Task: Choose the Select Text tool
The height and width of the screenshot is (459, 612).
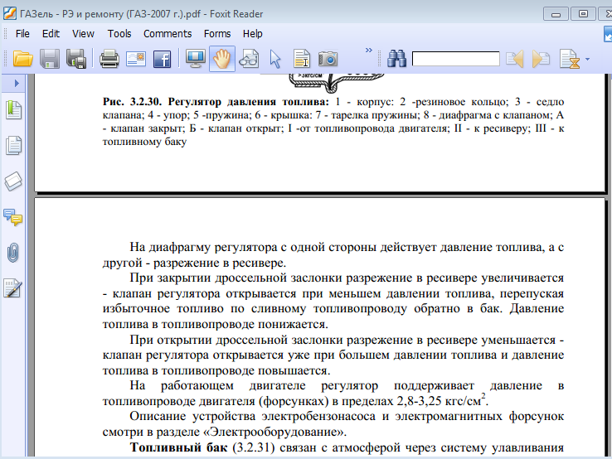Action: point(302,59)
